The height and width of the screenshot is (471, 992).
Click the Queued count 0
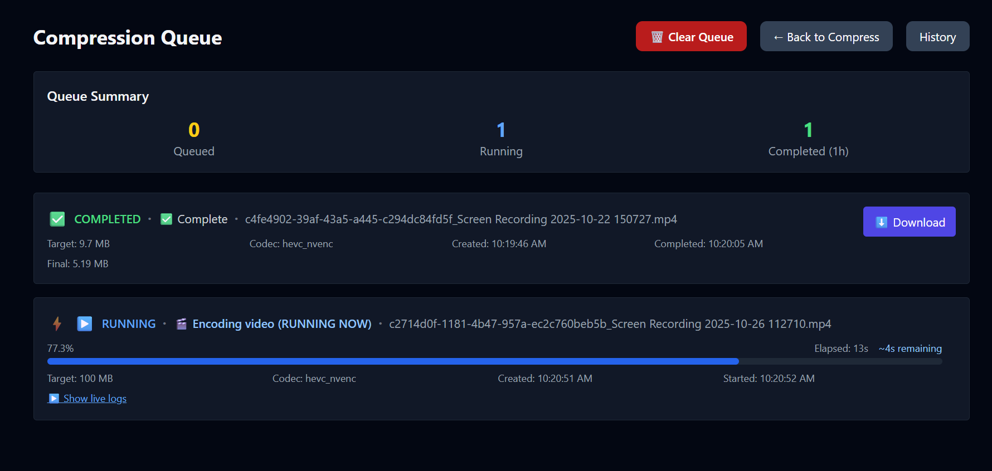point(194,130)
